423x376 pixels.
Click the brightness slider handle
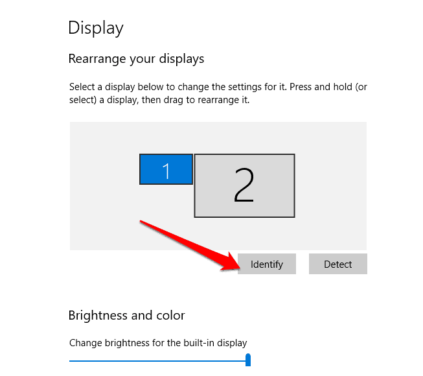(x=248, y=360)
